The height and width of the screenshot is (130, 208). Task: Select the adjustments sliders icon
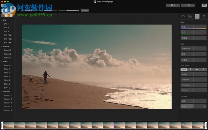click(197, 16)
